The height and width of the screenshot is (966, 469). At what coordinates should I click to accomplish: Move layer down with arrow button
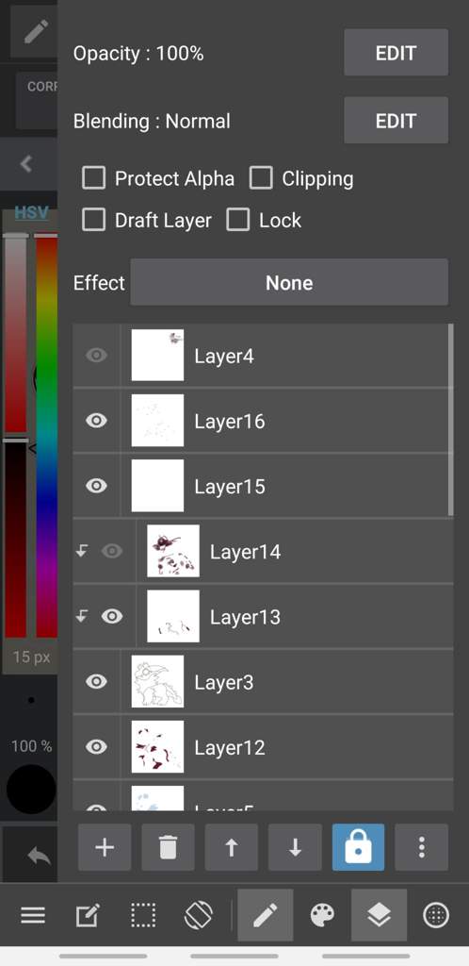[295, 848]
